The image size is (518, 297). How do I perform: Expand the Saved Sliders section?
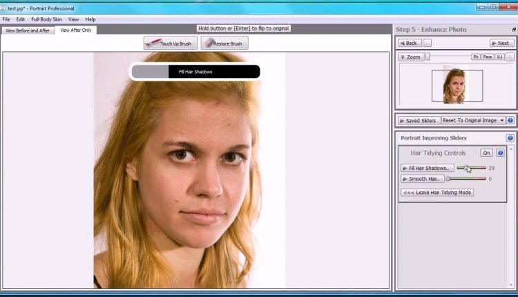pos(419,121)
